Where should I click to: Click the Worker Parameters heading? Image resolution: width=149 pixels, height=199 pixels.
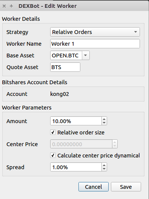(27, 108)
